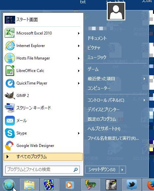
Task: Expand Hosts File Manager submenu arrow
Action: click(x=79, y=58)
